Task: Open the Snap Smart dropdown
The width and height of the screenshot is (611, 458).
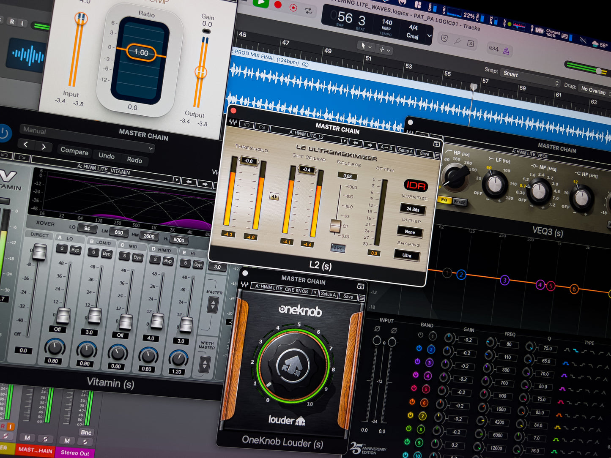Action: click(x=531, y=78)
